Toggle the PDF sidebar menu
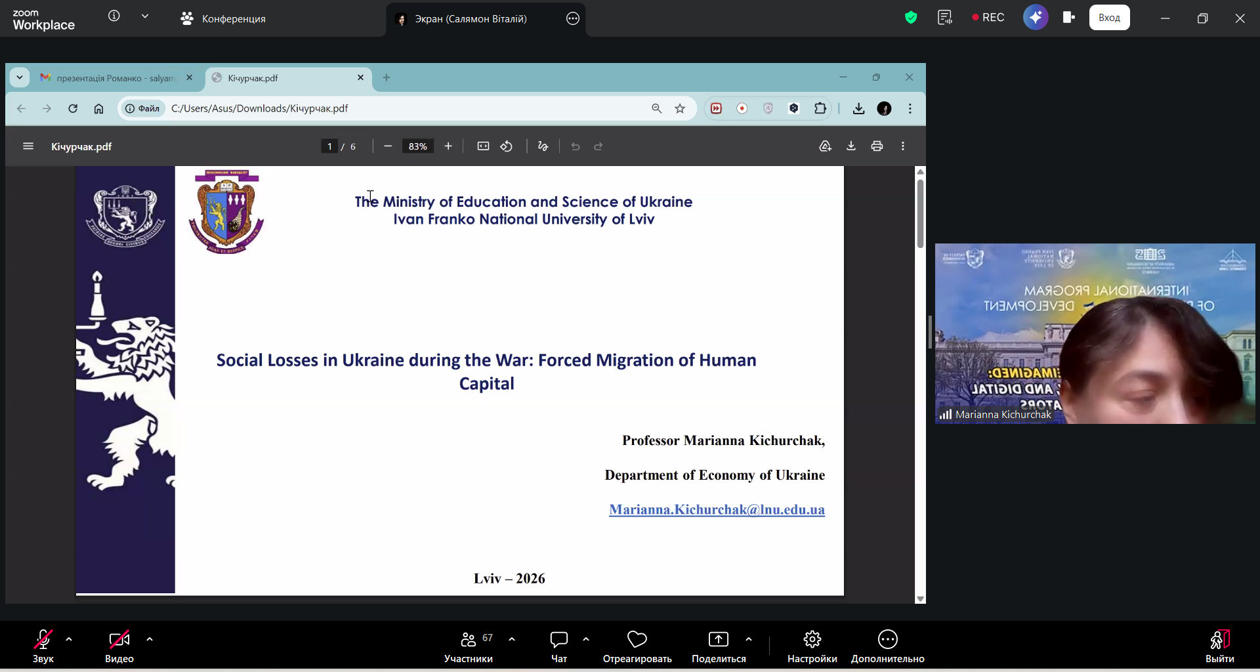1260x672 pixels. coord(28,146)
